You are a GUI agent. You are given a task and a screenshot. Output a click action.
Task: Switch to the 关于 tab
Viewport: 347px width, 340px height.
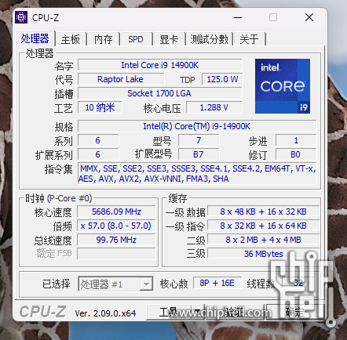tap(249, 39)
